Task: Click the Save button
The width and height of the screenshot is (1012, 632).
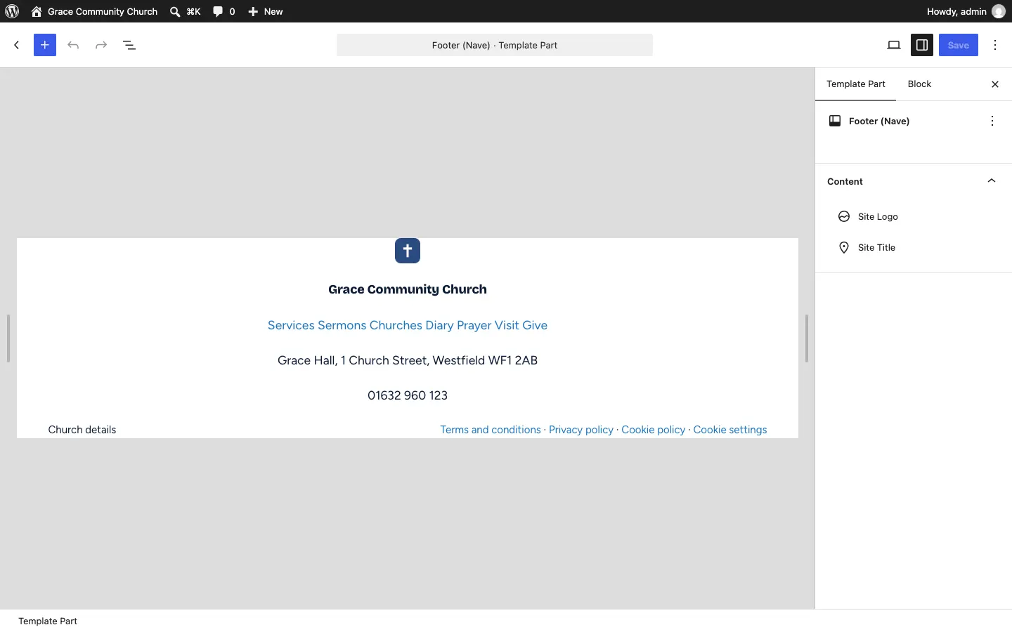Action: coord(959,45)
